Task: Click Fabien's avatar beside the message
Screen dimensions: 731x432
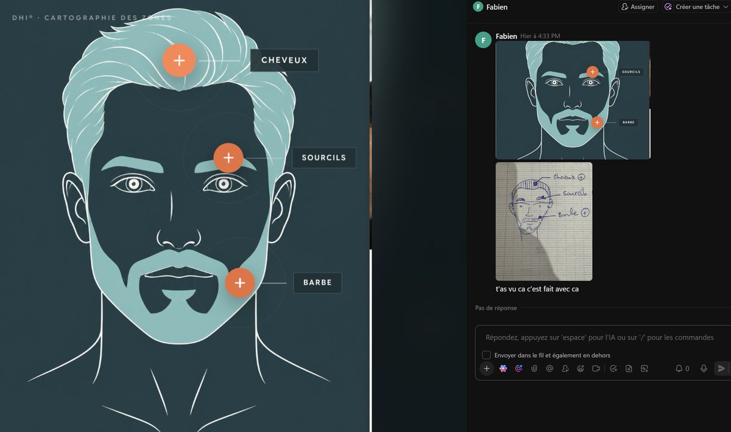Action: pos(483,40)
